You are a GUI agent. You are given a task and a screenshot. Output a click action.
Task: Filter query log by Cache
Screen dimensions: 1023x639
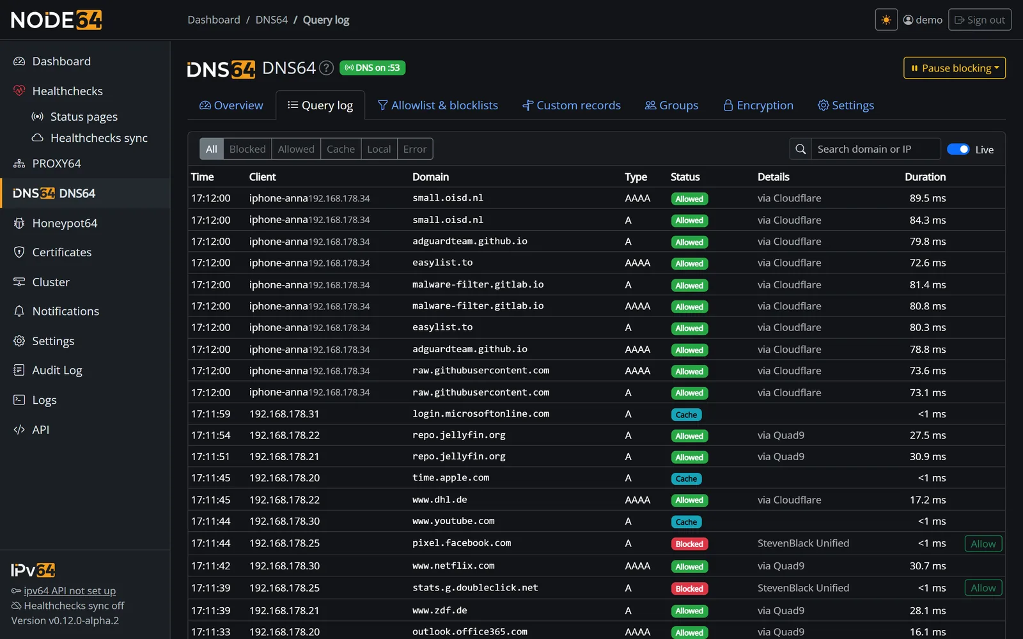click(x=341, y=149)
